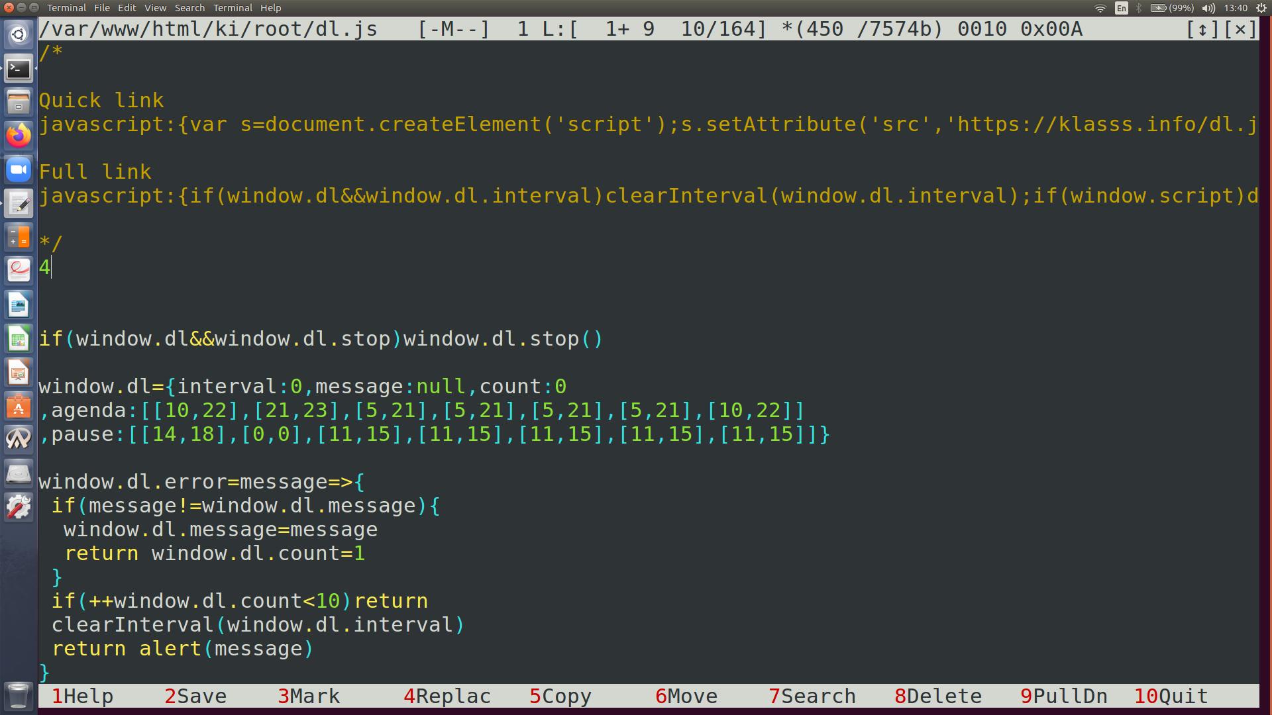This screenshot has width=1272, height=715.
Task: Open the Trash in the launcher
Action: pos(19,695)
